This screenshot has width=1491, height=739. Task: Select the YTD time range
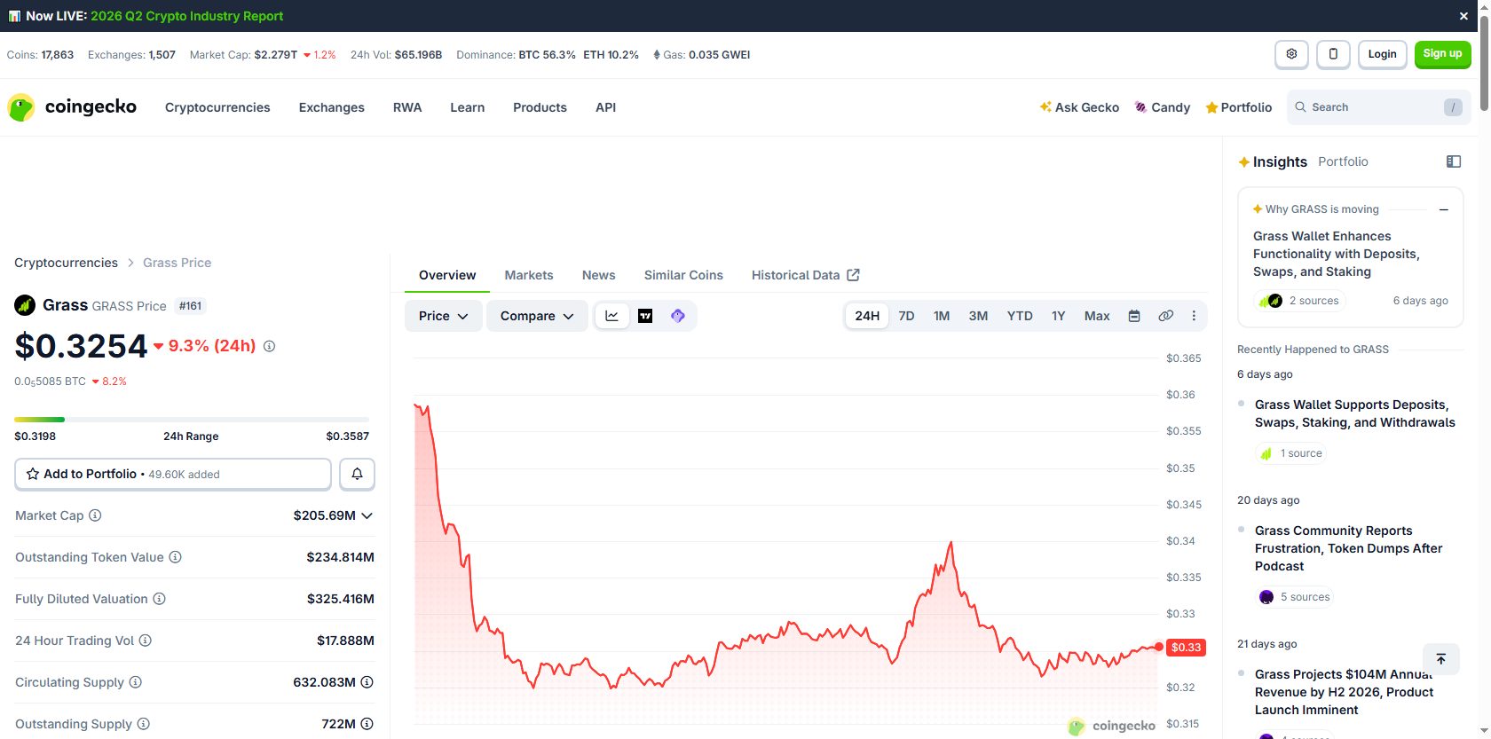[1020, 316]
